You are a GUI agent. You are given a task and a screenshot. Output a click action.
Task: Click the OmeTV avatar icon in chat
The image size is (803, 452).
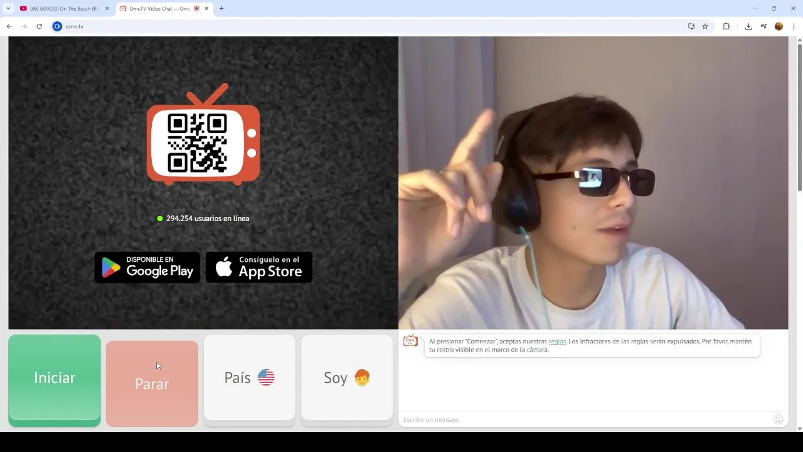pos(410,341)
